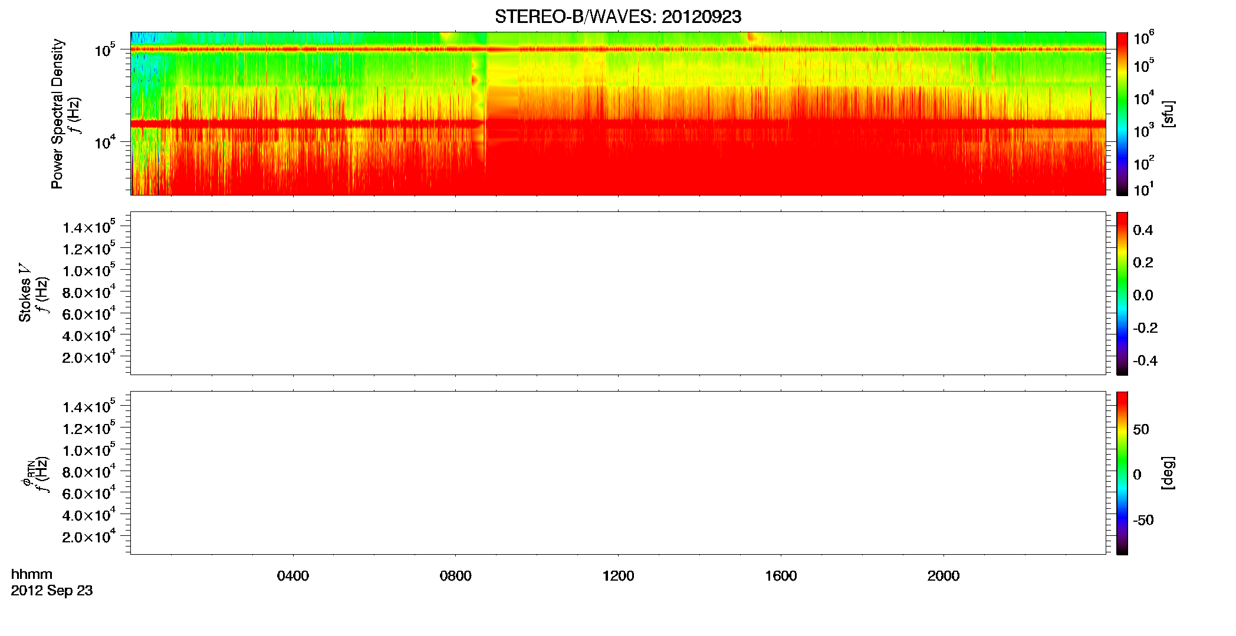Click the Stokes V axis label
1236x636 pixels.
point(25,292)
